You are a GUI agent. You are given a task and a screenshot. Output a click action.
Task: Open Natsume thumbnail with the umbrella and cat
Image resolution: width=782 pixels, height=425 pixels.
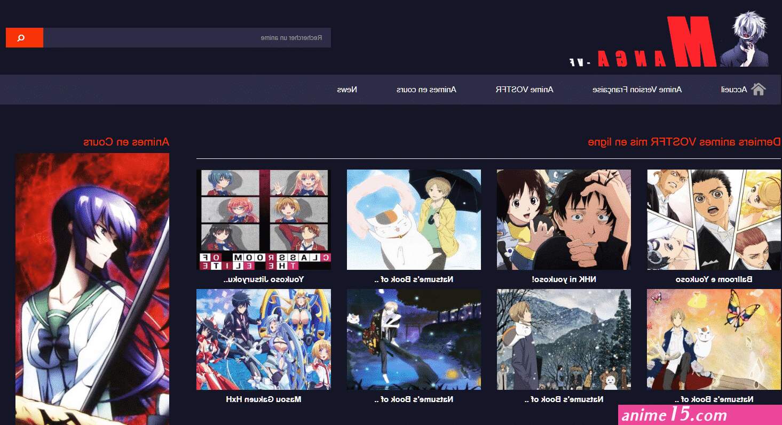point(414,220)
